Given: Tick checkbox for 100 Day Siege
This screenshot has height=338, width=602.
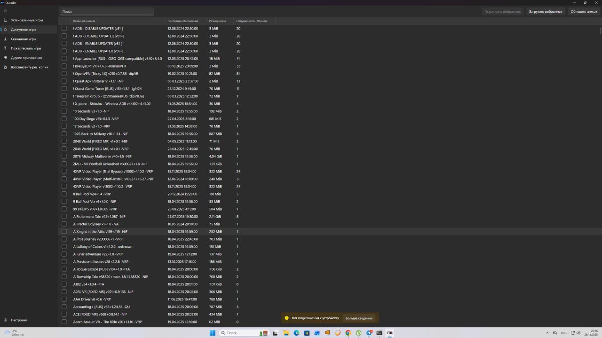Looking at the screenshot, I should coord(64,119).
